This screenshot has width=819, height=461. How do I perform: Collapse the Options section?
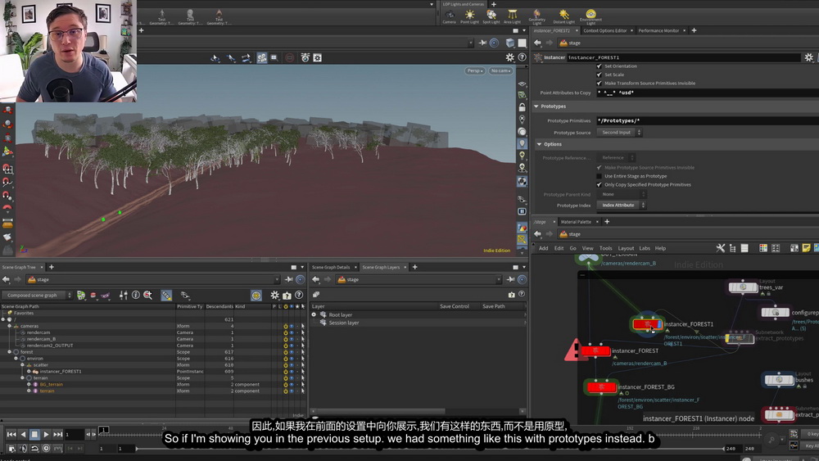point(540,144)
